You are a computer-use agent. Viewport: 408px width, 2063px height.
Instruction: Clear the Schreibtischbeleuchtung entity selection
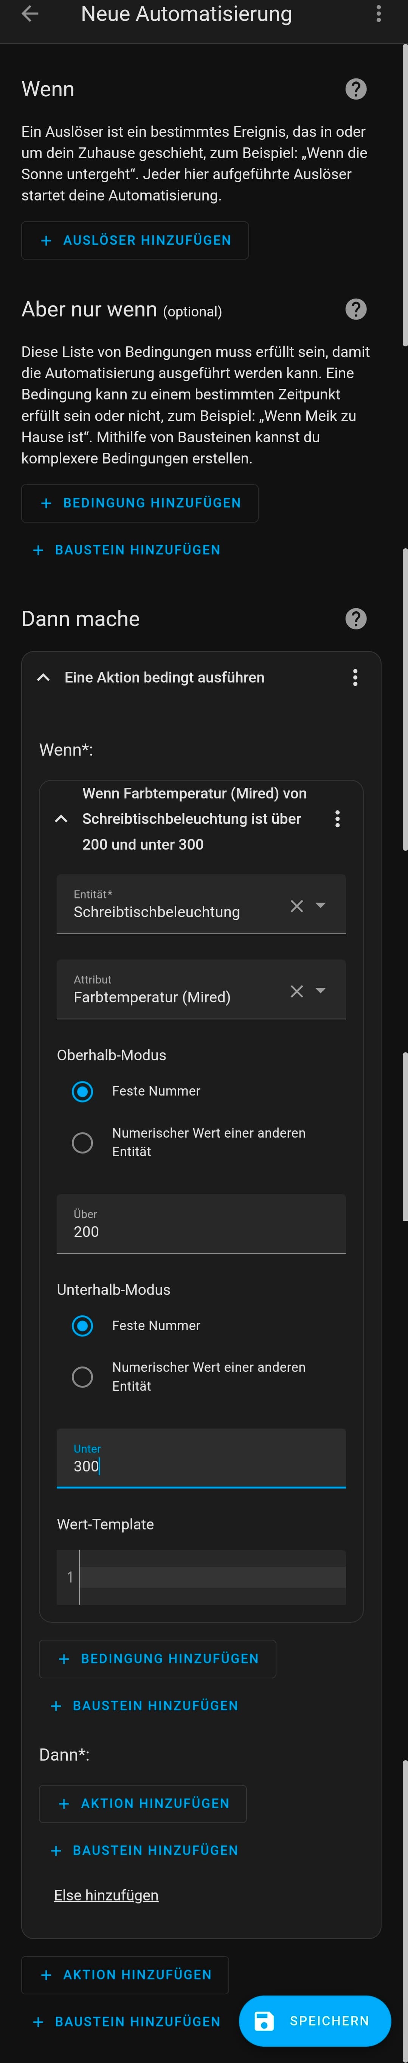[296, 906]
